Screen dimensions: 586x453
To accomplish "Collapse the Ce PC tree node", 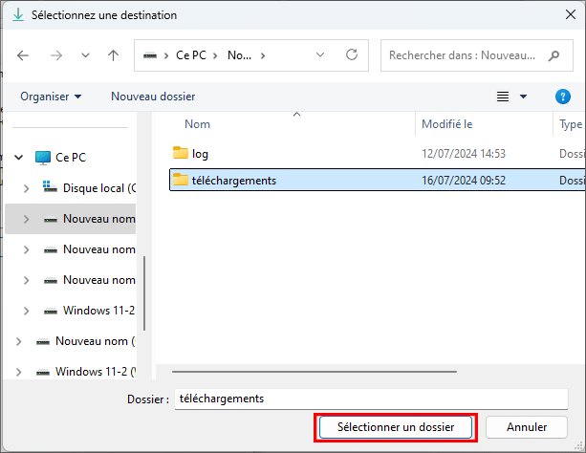I will click(19, 157).
